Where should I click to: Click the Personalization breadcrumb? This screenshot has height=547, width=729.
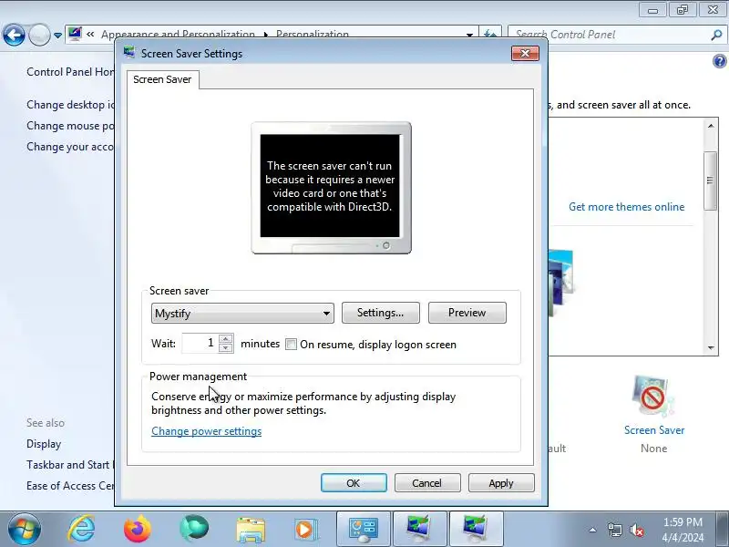pyautogui.click(x=313, y=35)
